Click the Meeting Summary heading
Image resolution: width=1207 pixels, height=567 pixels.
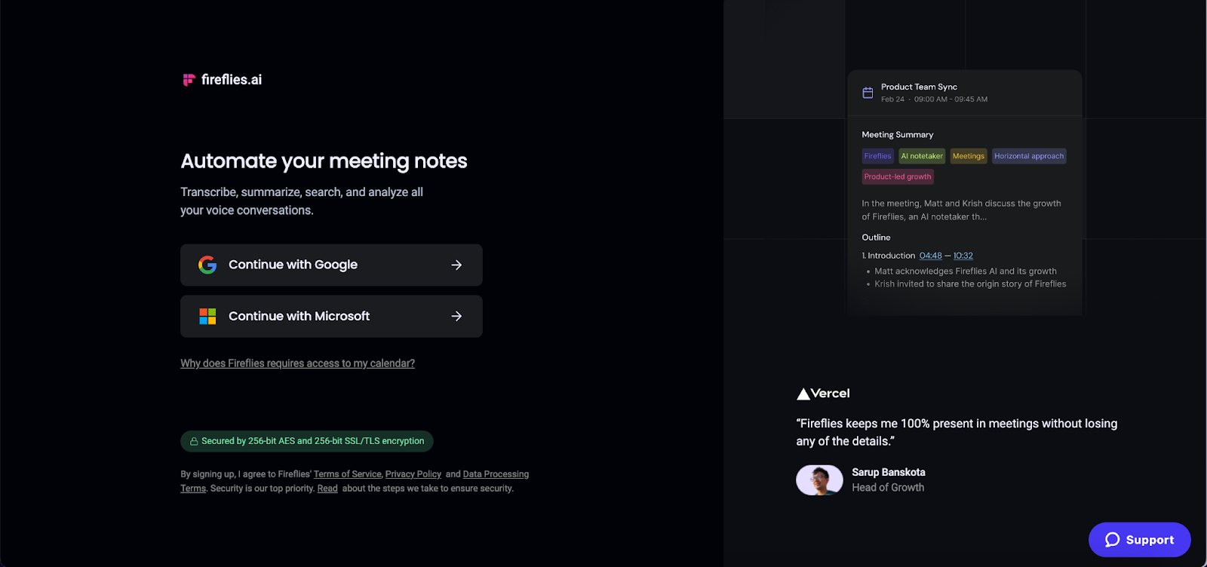[898, 134]
